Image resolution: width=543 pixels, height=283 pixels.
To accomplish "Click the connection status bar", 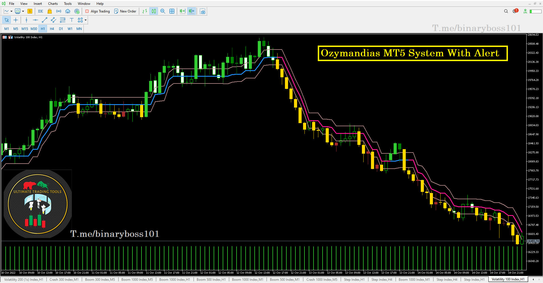I will (536, 11).
